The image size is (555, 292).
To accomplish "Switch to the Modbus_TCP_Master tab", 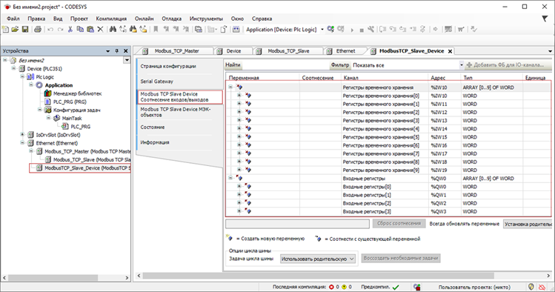I will (176, 51).
